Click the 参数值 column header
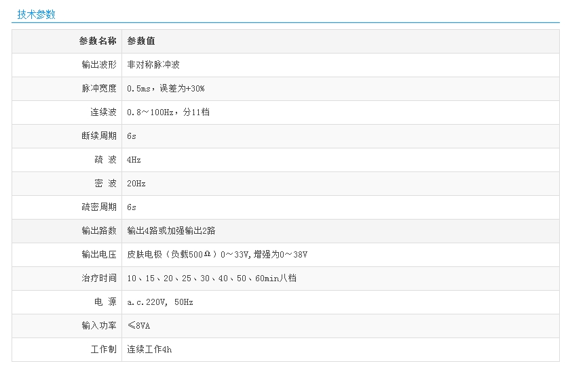The width and height of the screenshot is (568, 370). click(x=141, y=41)
